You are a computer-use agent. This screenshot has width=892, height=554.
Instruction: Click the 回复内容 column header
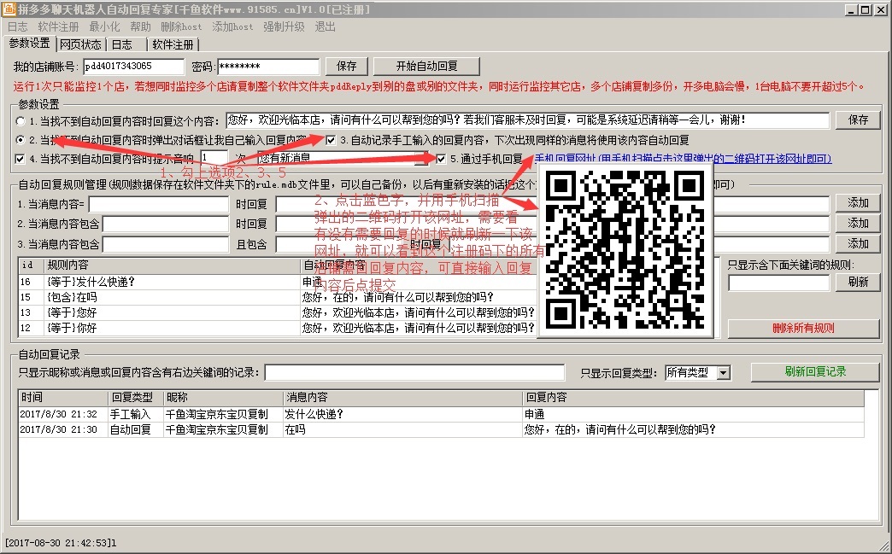point(693,397)
